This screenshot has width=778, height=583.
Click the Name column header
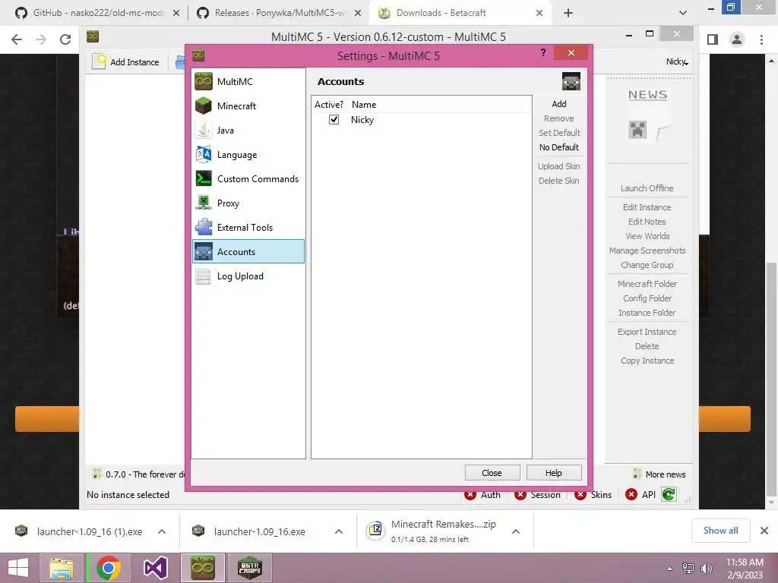(364, 105)
